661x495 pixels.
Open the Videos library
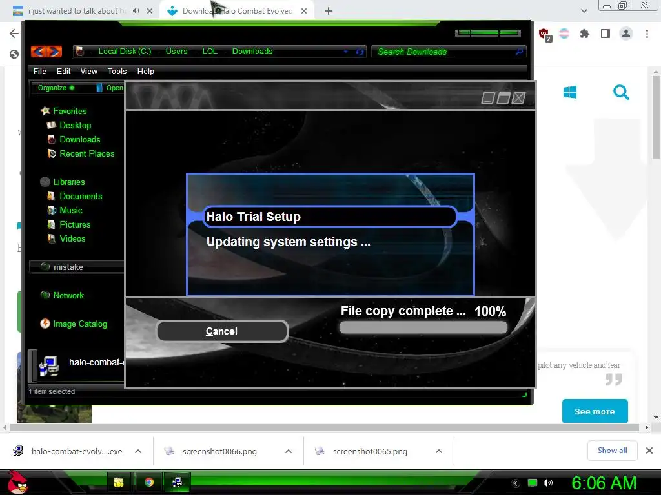pos(66,238)
